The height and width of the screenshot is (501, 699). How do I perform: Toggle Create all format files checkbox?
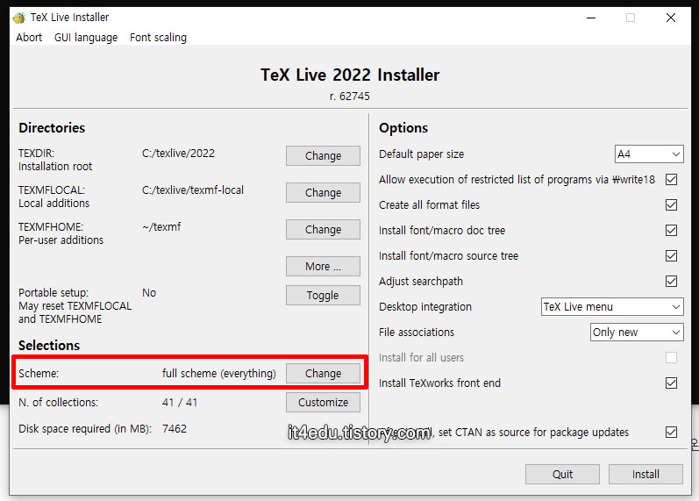pos(671,204)
